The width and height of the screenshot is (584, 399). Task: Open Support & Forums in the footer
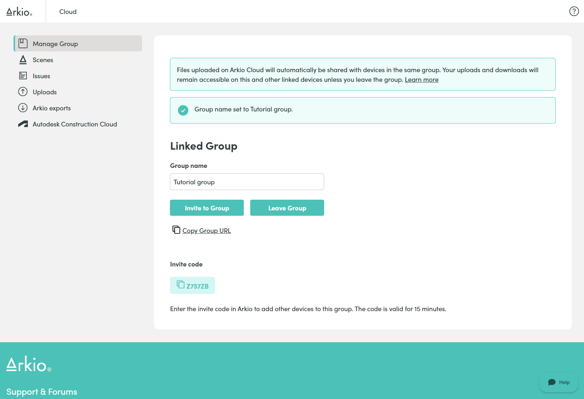click(x=42, y=391)
